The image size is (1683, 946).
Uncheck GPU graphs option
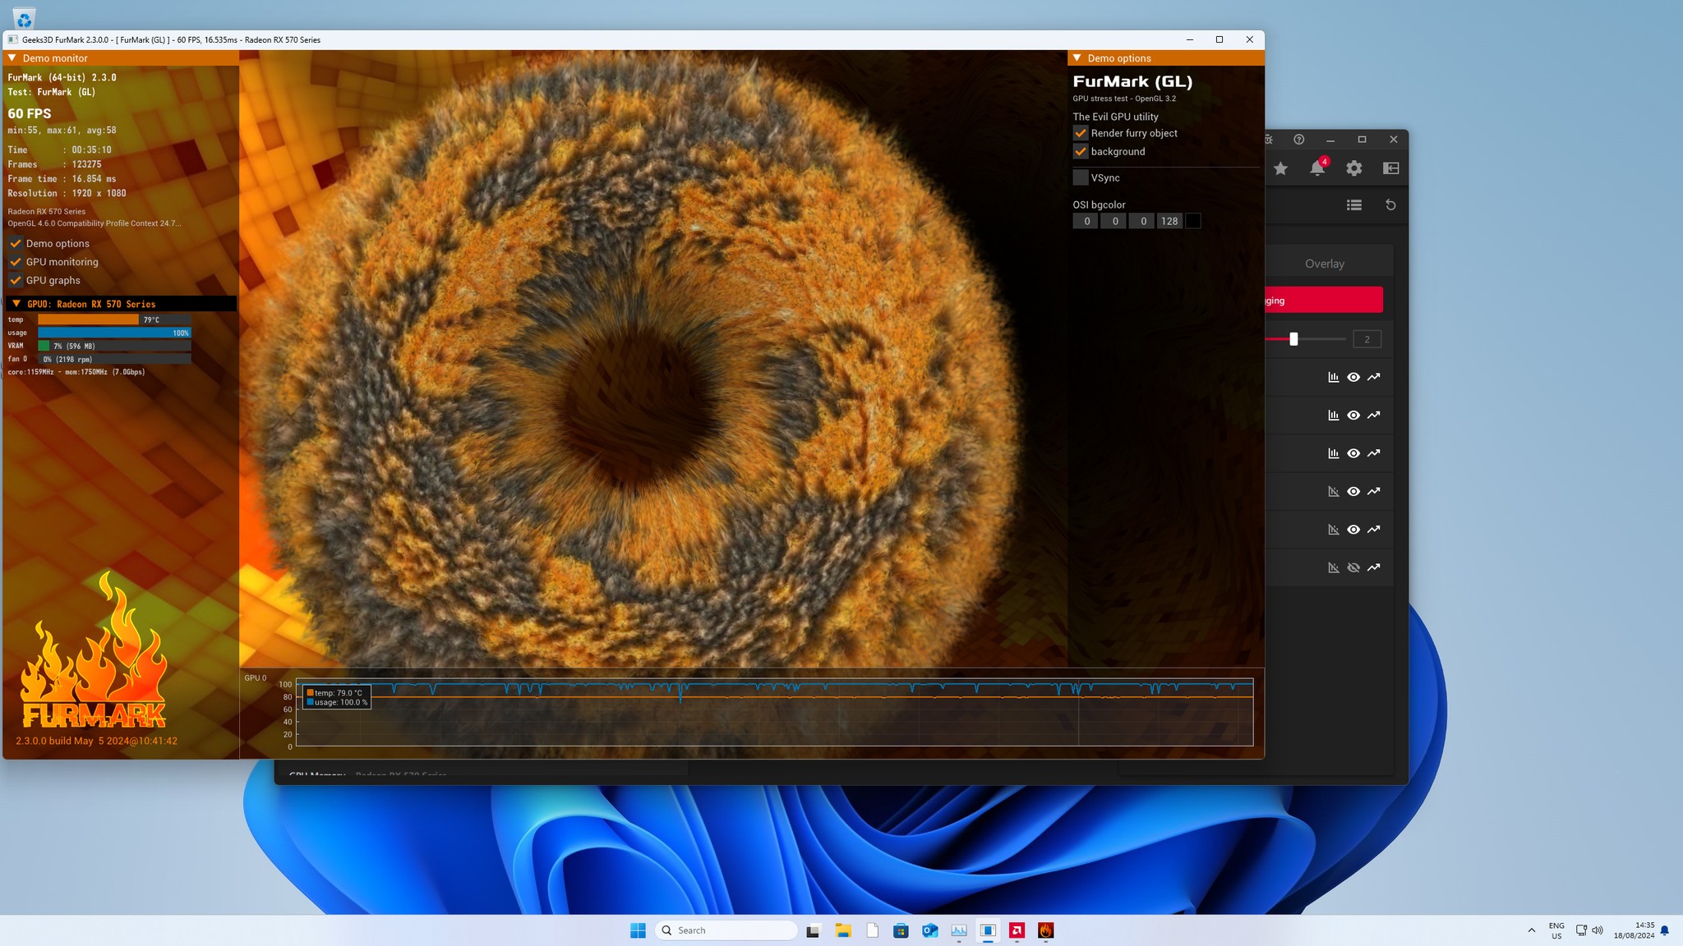pyautogui.click(x=16, y=280)
